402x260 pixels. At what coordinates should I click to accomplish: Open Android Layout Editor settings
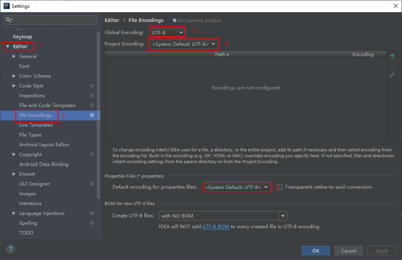pos(44,144)
